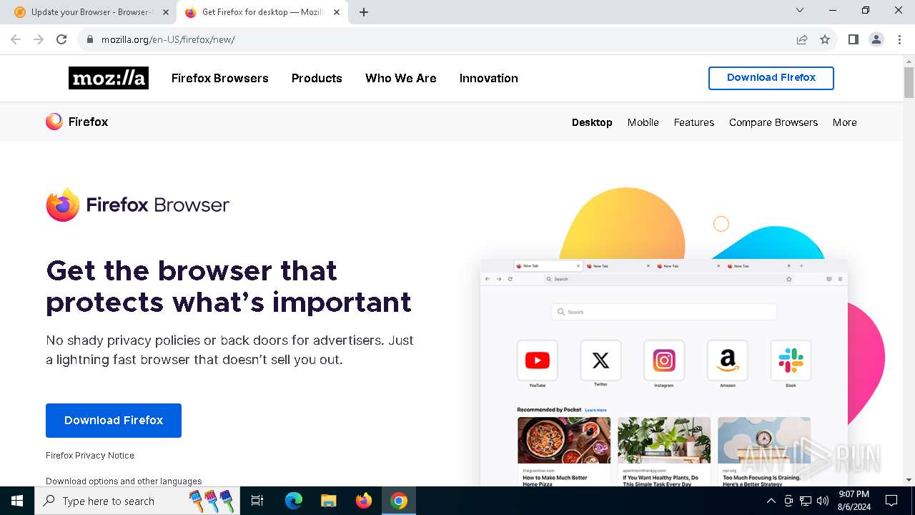Click the browser forward arrow
Image resolution: width=915 pixels, height=515 pixels.
[x=39, y=39]
